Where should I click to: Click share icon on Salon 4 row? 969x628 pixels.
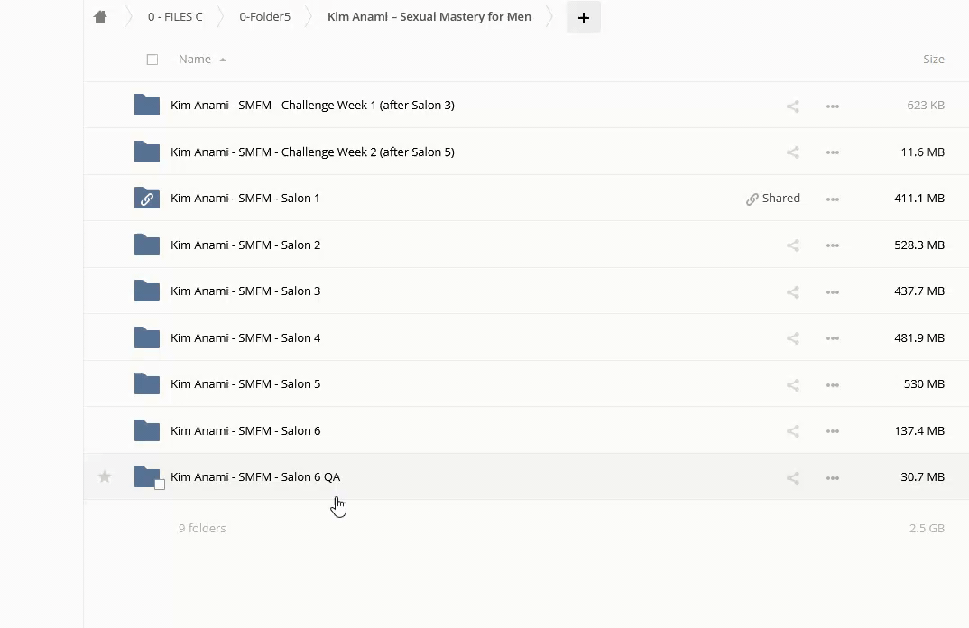[792, 338]
